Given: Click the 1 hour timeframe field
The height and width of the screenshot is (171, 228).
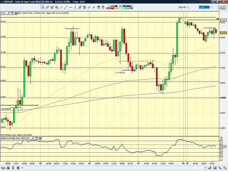Looking at the screenshot, I should [204, 7].
